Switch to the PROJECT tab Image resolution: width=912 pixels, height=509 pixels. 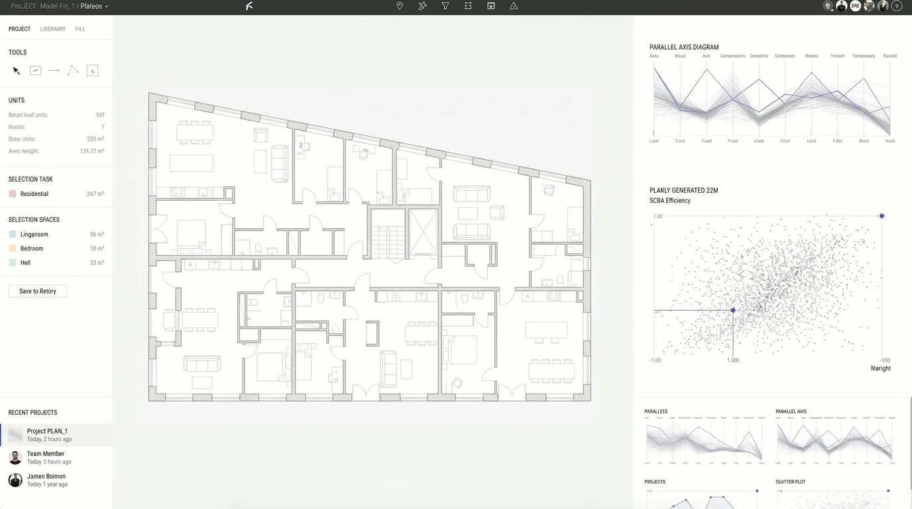(x=19, y=29)
